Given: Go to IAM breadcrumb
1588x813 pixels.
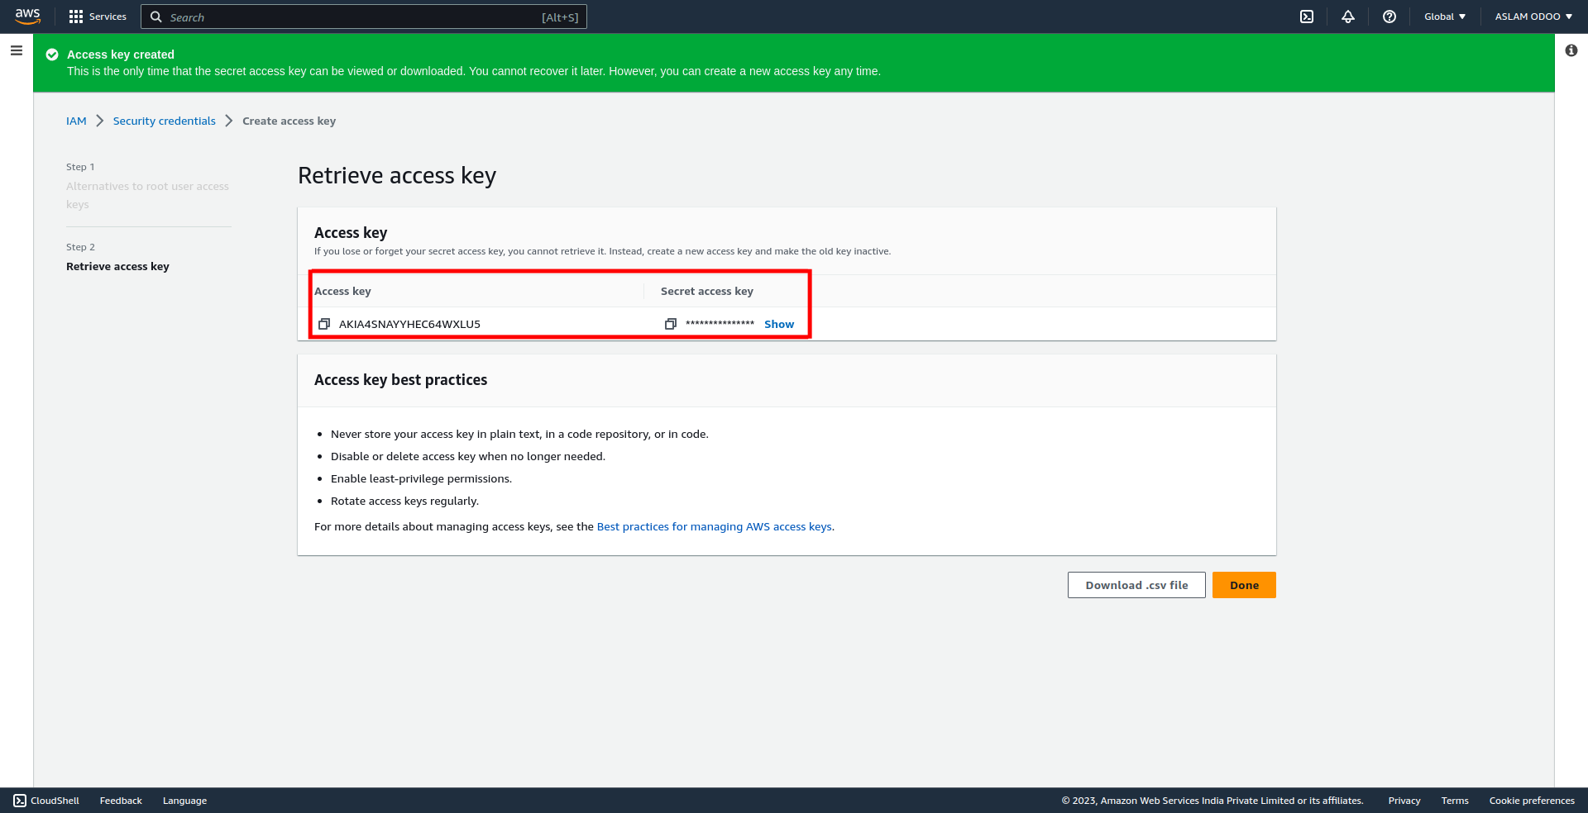Looking at the screenshot, I should tap(76, 121).
